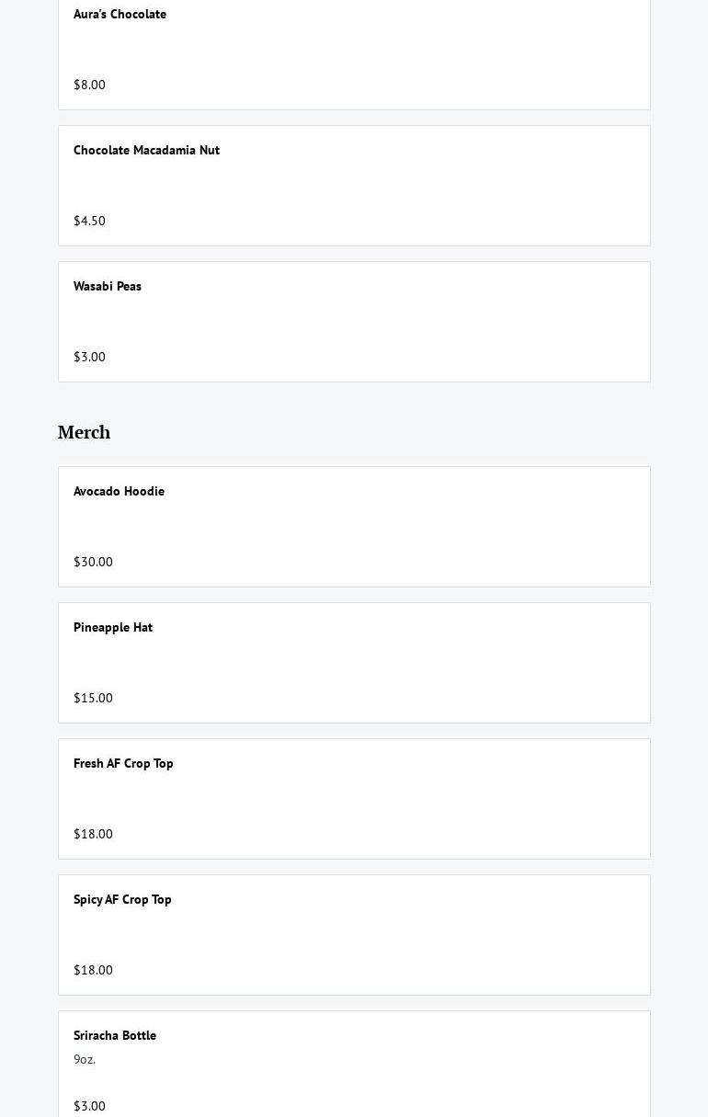Click the $3.00 price of Sriracha Bottle

[x=89, y=1106]
